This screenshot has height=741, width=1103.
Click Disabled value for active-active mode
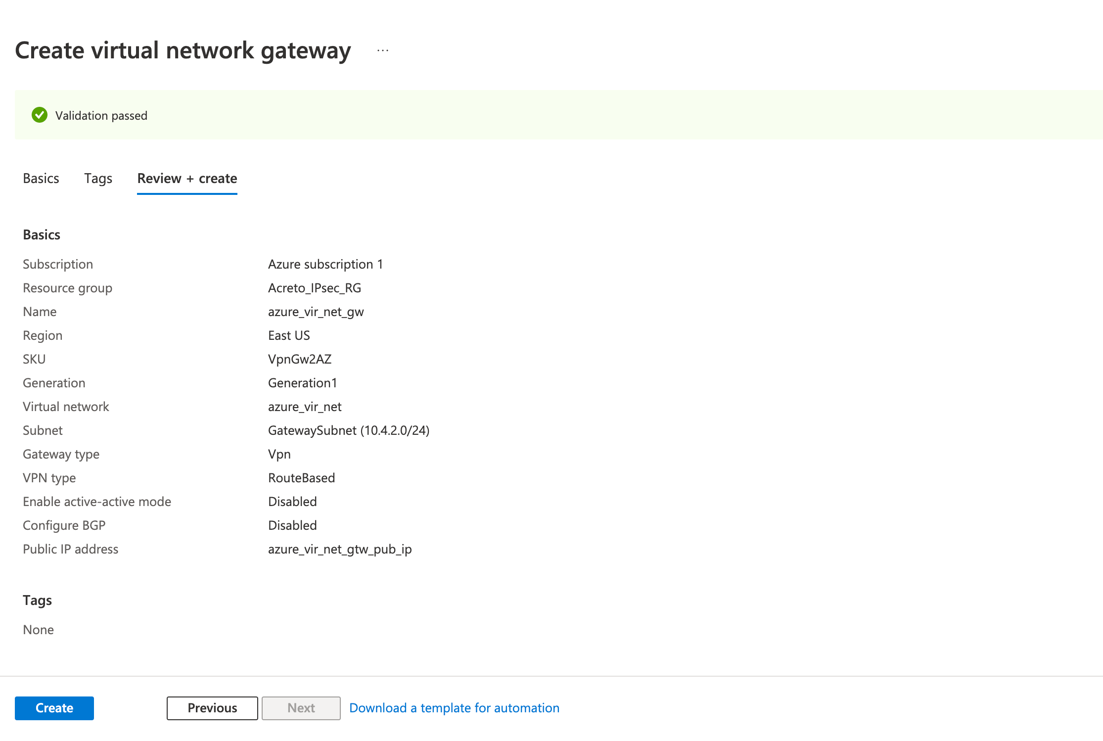tap(292, 502)
